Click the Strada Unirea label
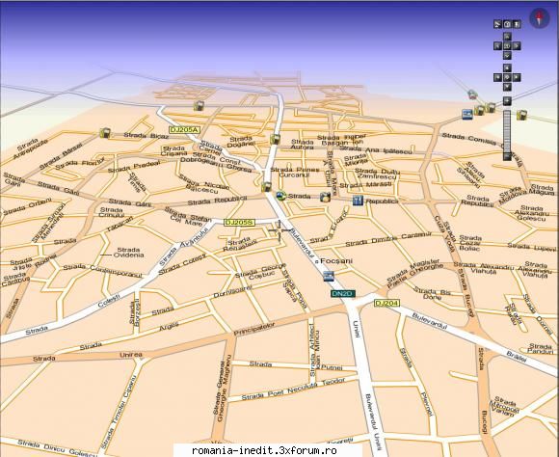The width and height of the screenshot is (559, 457). [x=88, y=357]
